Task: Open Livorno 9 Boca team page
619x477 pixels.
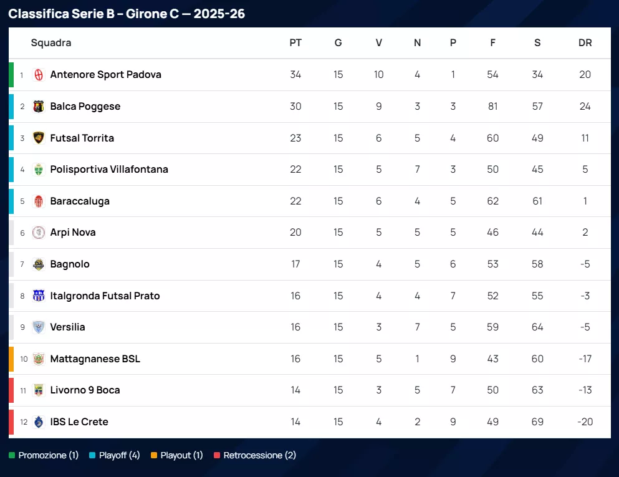Action: click(x=85, y=390)
